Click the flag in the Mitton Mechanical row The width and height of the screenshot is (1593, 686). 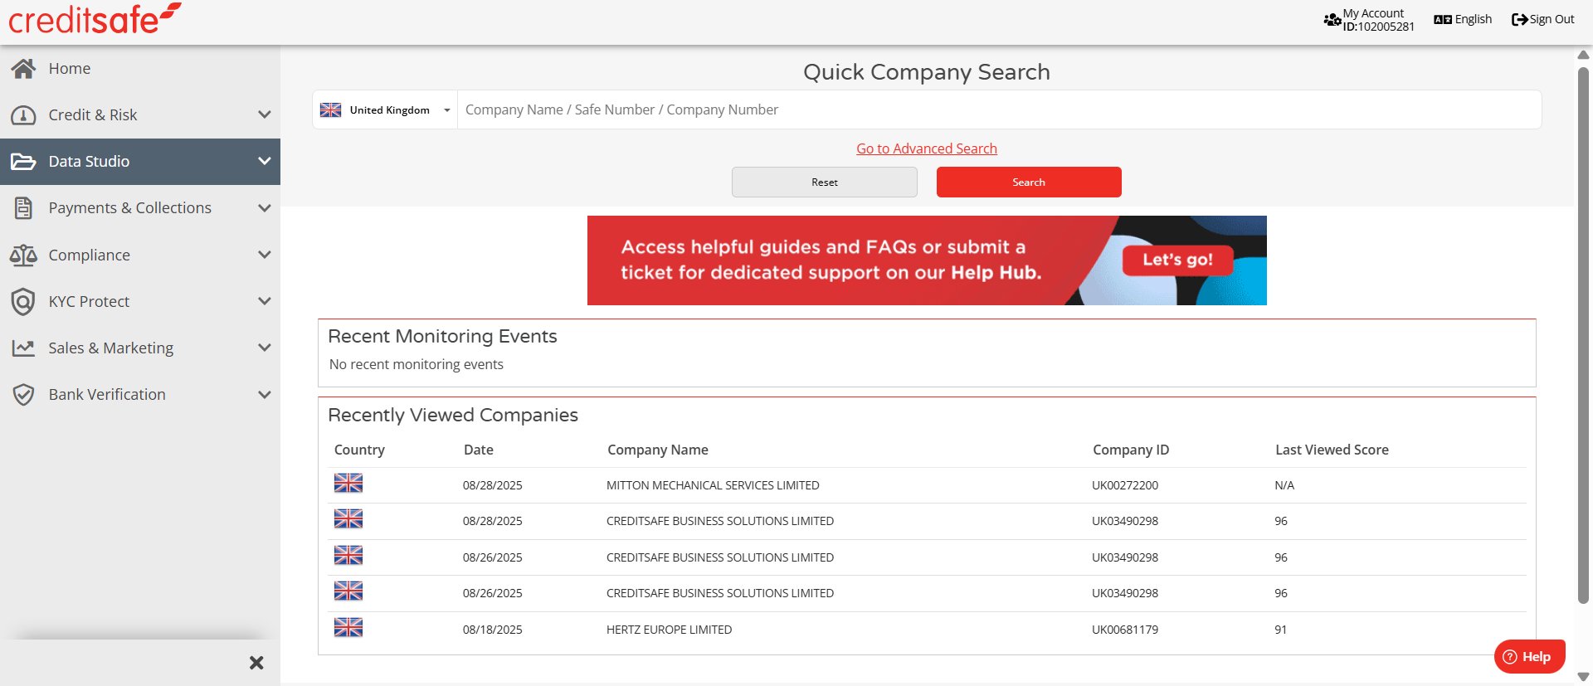coord(348,483)
